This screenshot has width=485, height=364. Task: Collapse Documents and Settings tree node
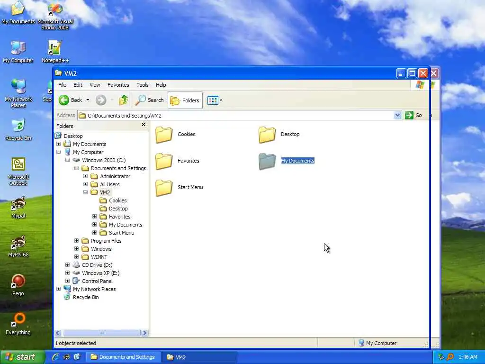[76, 168]
